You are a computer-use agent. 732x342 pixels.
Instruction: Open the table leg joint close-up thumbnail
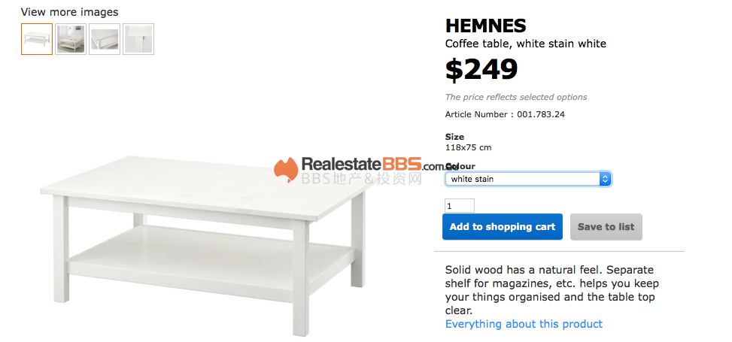tap(138, 39)
